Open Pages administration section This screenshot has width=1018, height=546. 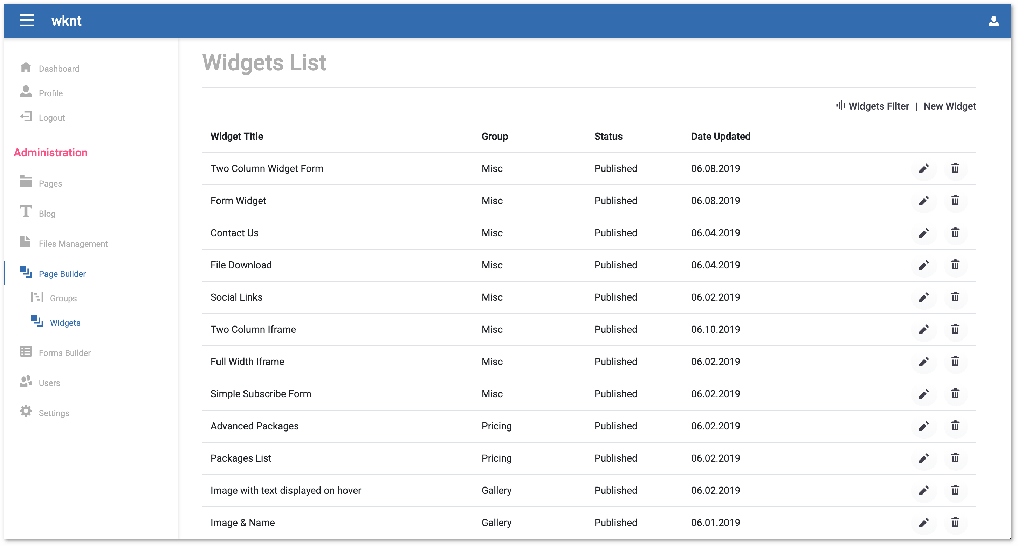coord(41,183)
